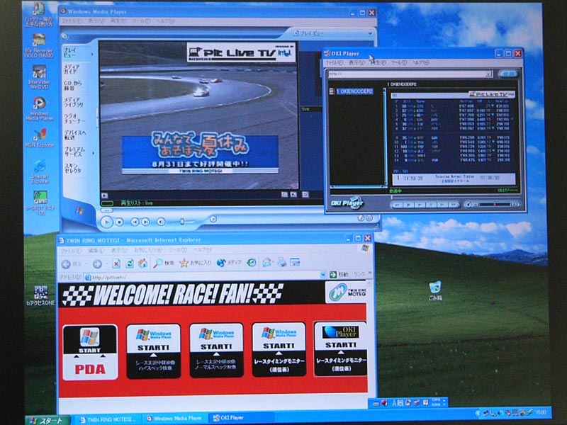Click the Home icon in Internet Explorer
The image size is (567, 425).
click(143, 263)
